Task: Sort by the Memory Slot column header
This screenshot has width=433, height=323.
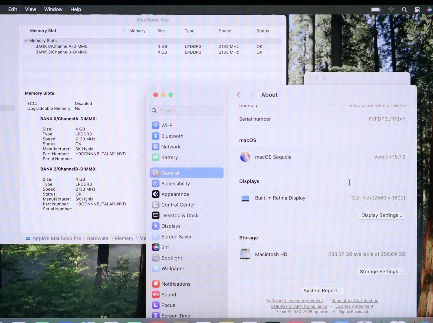Action: click(43, 31)
